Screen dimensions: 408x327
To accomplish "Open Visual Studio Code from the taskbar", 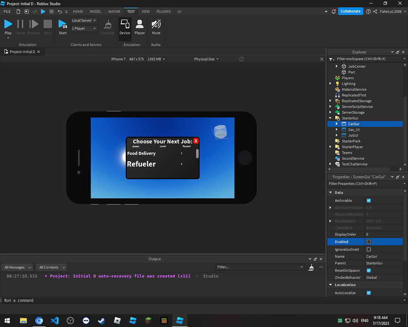I will coord(54,320).
